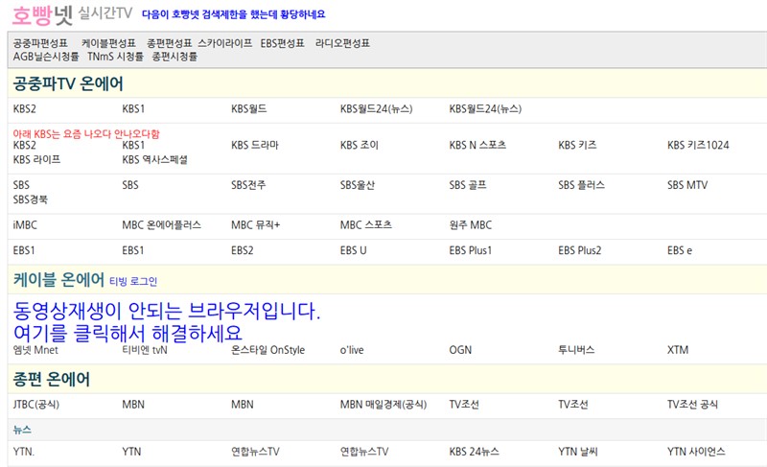The width and height of the screenshot is (767, 467).
Task: Open the KBS 조이 channel
Action: pos(359,145)
